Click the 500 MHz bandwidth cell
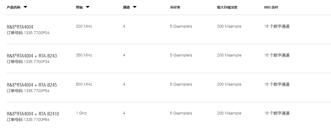This screenshot has height=128, width=331. 84,84
